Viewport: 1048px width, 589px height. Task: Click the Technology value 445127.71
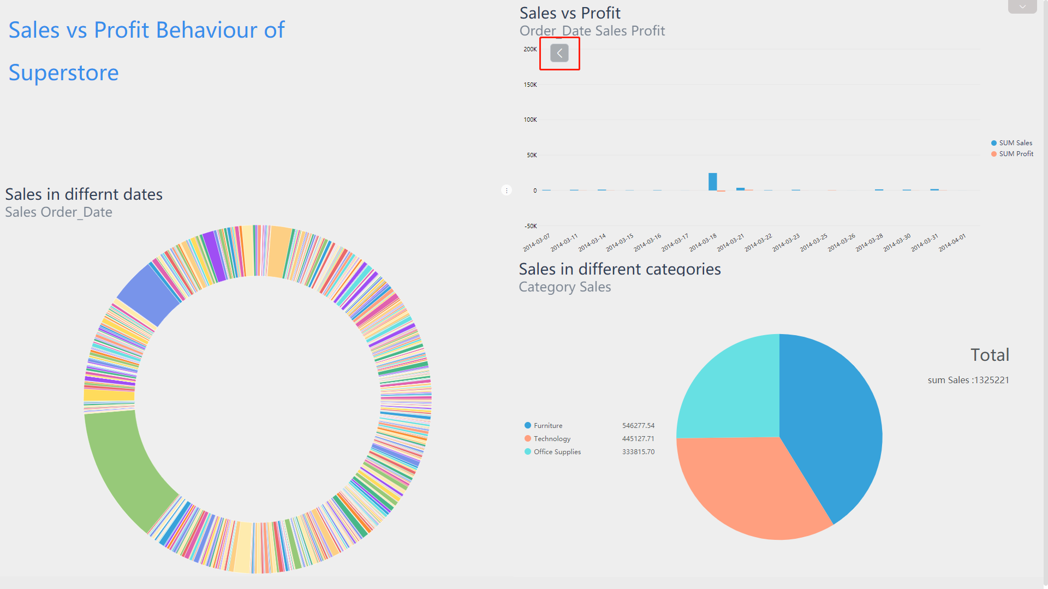tap(638, 438)
